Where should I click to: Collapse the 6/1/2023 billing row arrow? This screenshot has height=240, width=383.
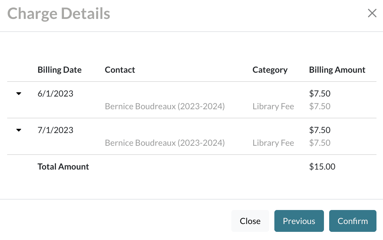[x=19, y=94]
